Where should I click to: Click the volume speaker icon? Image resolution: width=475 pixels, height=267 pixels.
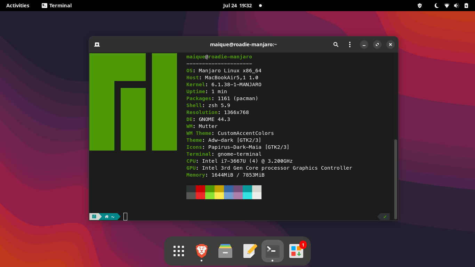[457, 6]
